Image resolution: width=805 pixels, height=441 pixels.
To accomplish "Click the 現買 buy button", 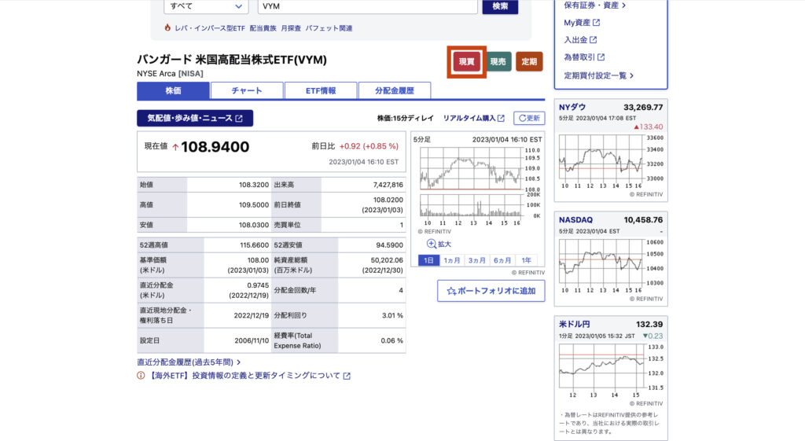I will [466, 62].
